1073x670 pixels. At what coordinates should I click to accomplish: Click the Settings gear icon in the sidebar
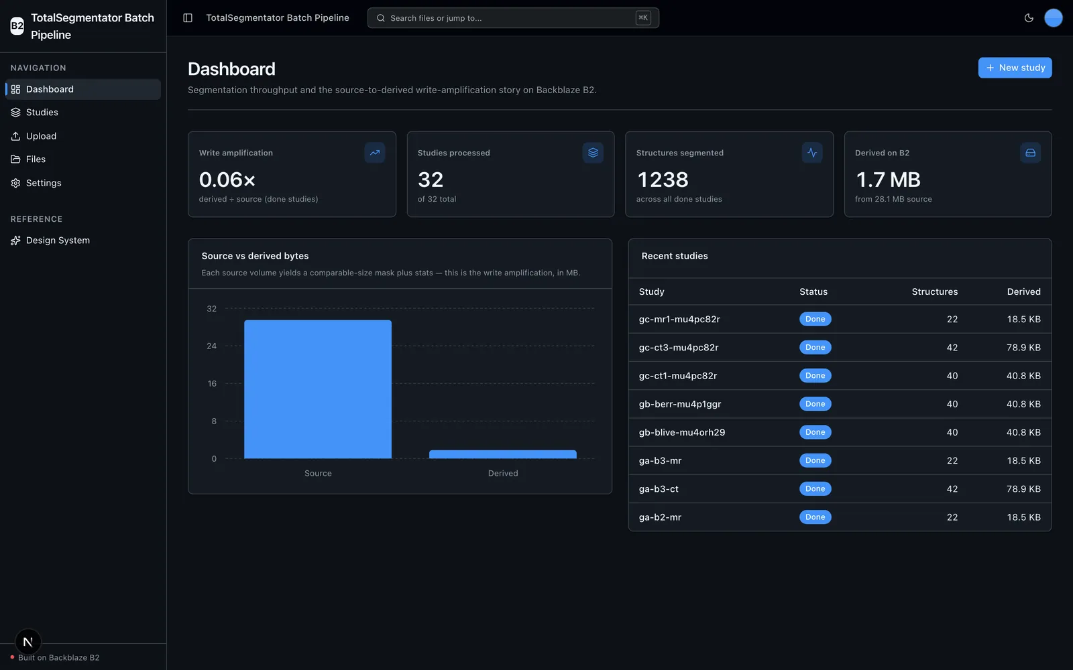coord(15,183)
